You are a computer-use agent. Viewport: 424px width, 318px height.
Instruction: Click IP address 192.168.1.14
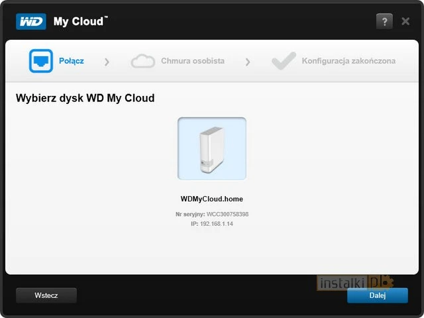217,224
